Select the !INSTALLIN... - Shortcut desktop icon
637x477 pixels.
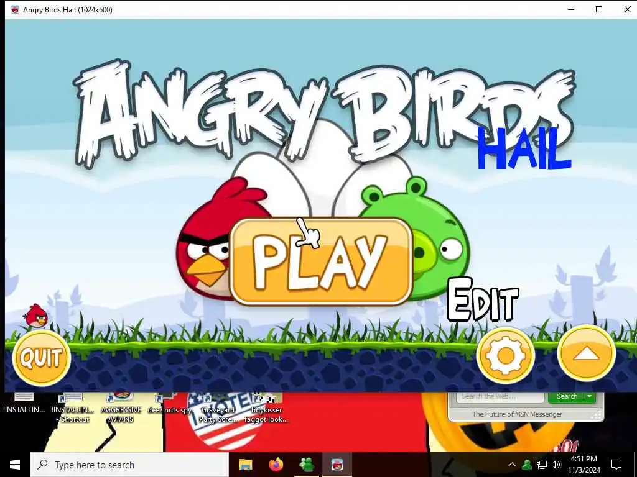point(73,407)
